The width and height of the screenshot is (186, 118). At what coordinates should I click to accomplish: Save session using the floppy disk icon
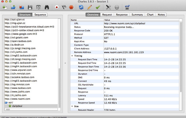click(30, 7)
